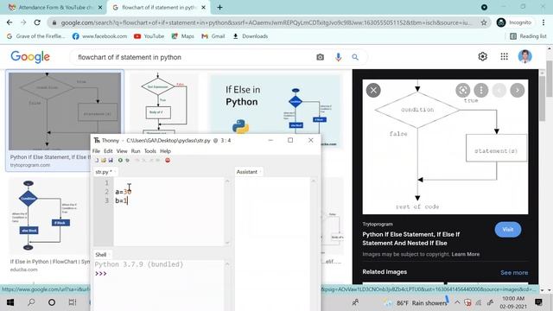
Task: Submit search with the magnifying glass icon
Action: click(x=355, y=57)
